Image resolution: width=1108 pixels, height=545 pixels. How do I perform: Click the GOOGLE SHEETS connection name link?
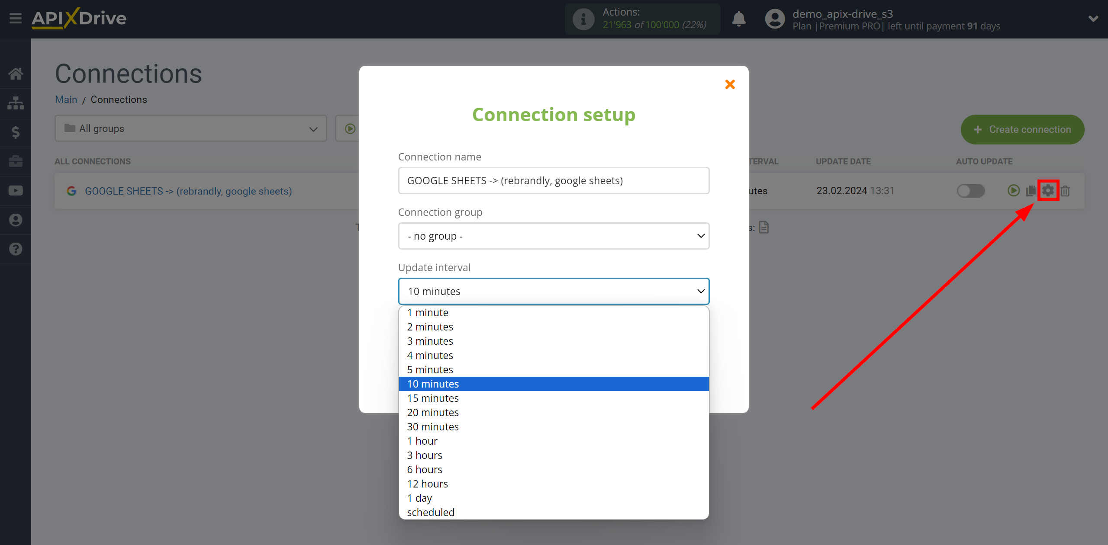click(187, 191)
